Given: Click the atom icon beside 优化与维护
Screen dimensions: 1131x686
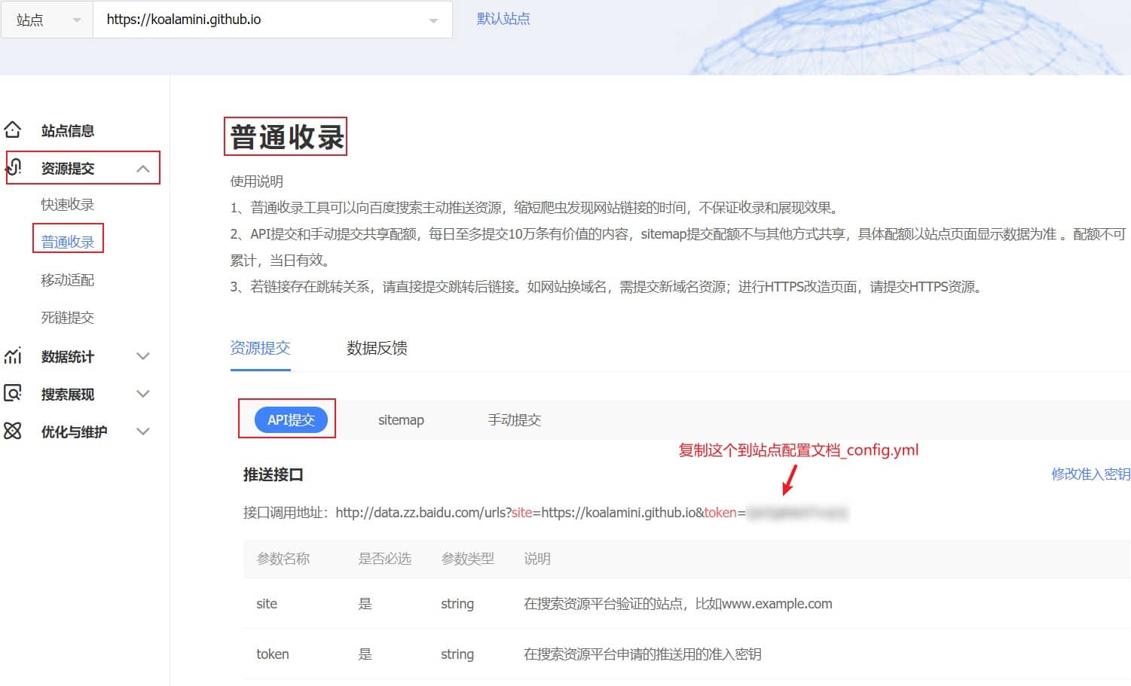Looking at the screenshot, I should [13, 431].
